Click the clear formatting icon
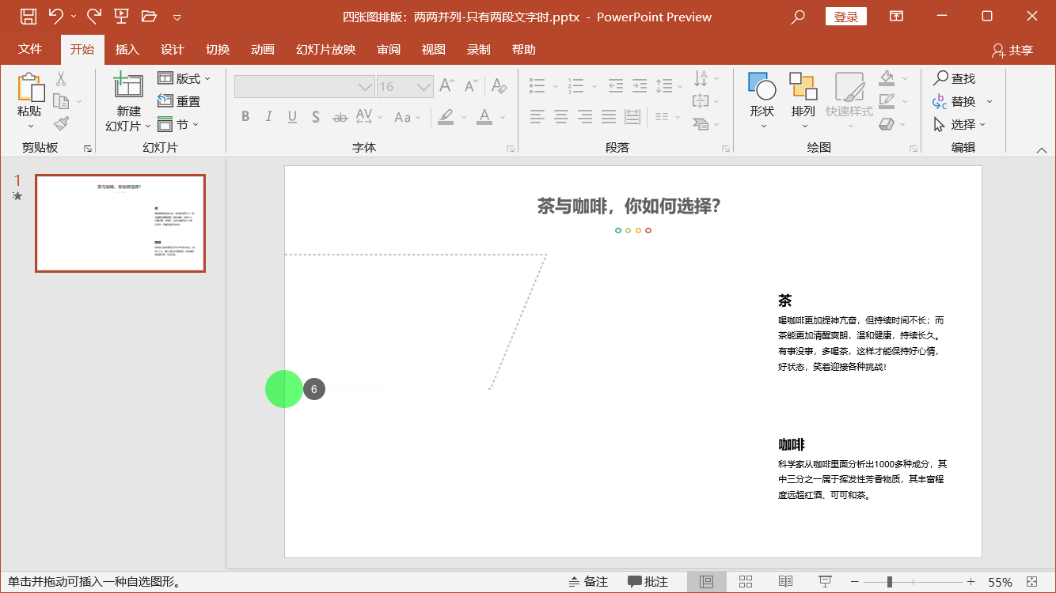The height and width of the screenshot is (593, 1056). pyautogui.click(x=499, y=85)
